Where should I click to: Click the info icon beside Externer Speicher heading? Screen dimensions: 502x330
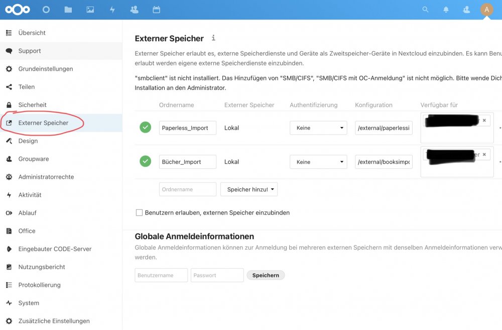[x=213, y=38]
